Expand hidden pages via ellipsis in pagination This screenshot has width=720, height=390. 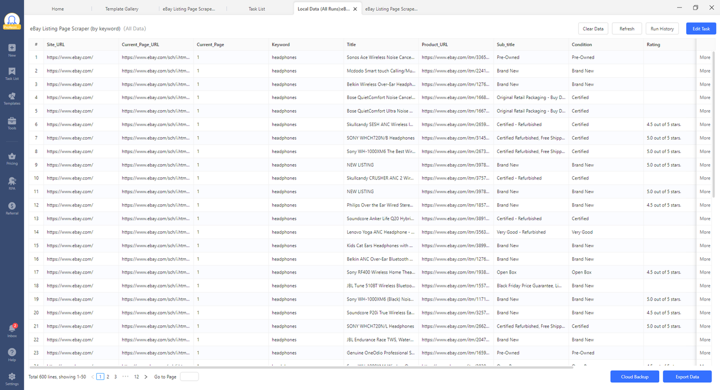[x=125, y=376]
